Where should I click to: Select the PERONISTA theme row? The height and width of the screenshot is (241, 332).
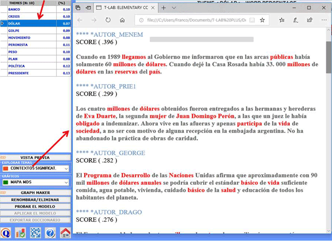35,44
